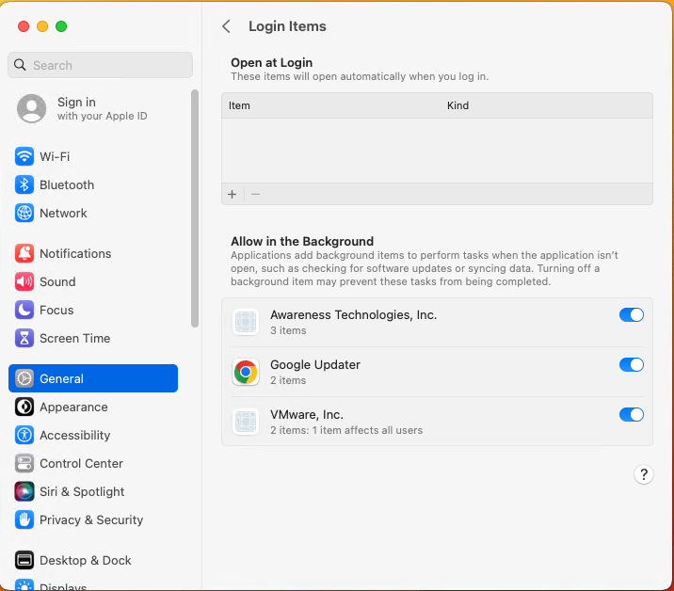Go back with the chevron arrow
The image size is (674, 591).
pos(227,26)
